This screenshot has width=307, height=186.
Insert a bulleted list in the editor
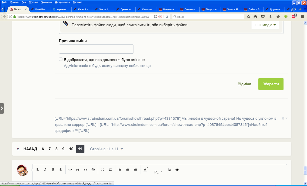[x=103, y=170]
